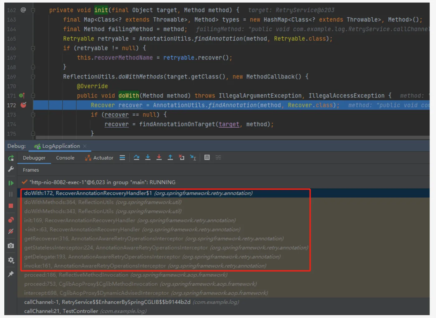
Task: Click the Trace Current Stream Chain icon
Action: pyautogui.click(x=218, y=158)
